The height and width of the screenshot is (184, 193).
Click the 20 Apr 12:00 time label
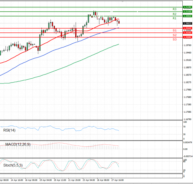(x=60, y=180)
